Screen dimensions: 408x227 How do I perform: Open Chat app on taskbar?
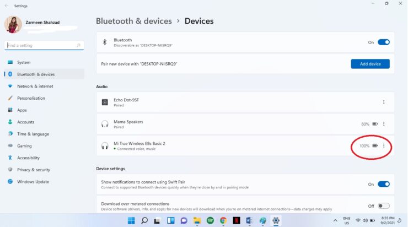(184, 220)
